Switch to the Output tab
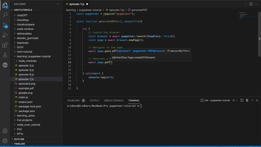Image resolution: width=261 pixels, height=147 pixels. 94,100
